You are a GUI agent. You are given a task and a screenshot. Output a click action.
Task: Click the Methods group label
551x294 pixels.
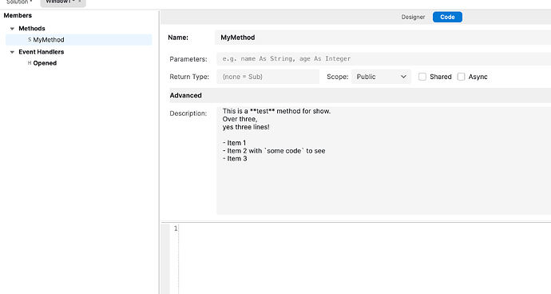[32, 29]
